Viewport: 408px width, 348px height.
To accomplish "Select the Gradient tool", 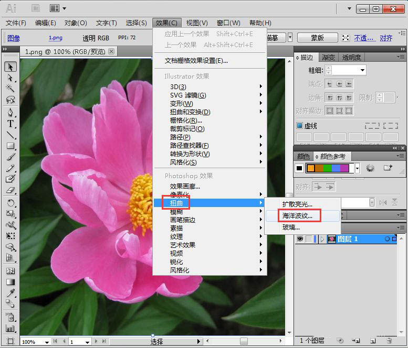I will pos(11,282).
